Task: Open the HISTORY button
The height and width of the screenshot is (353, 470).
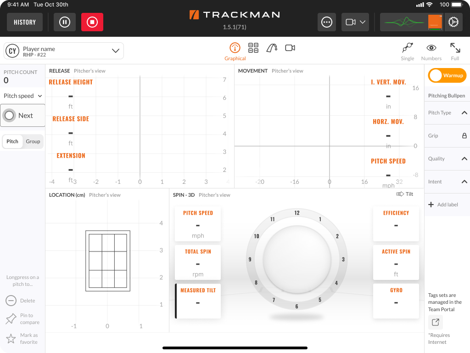Action: click(x=25, y=22)
